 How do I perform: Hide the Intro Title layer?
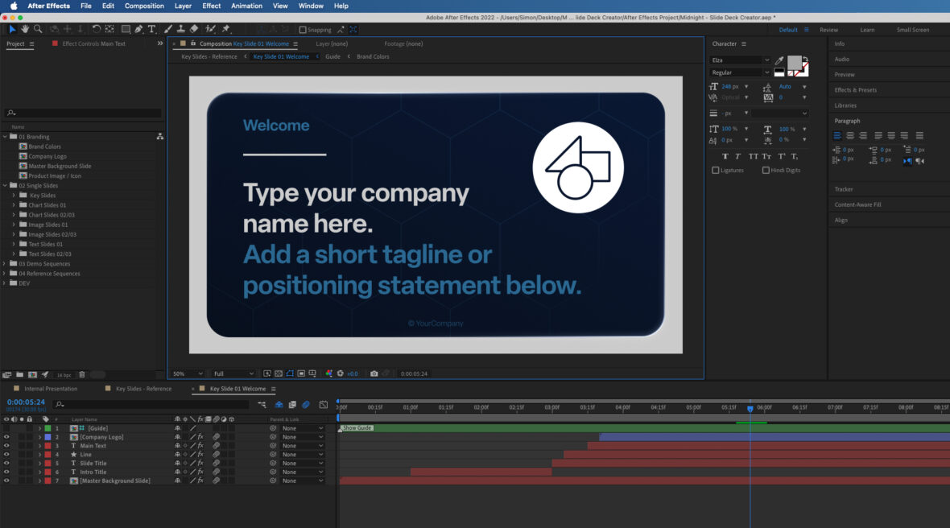click(x=6, y=472)
